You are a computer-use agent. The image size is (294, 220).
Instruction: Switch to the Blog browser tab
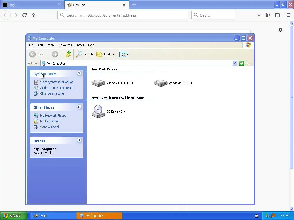click(32, 5)
